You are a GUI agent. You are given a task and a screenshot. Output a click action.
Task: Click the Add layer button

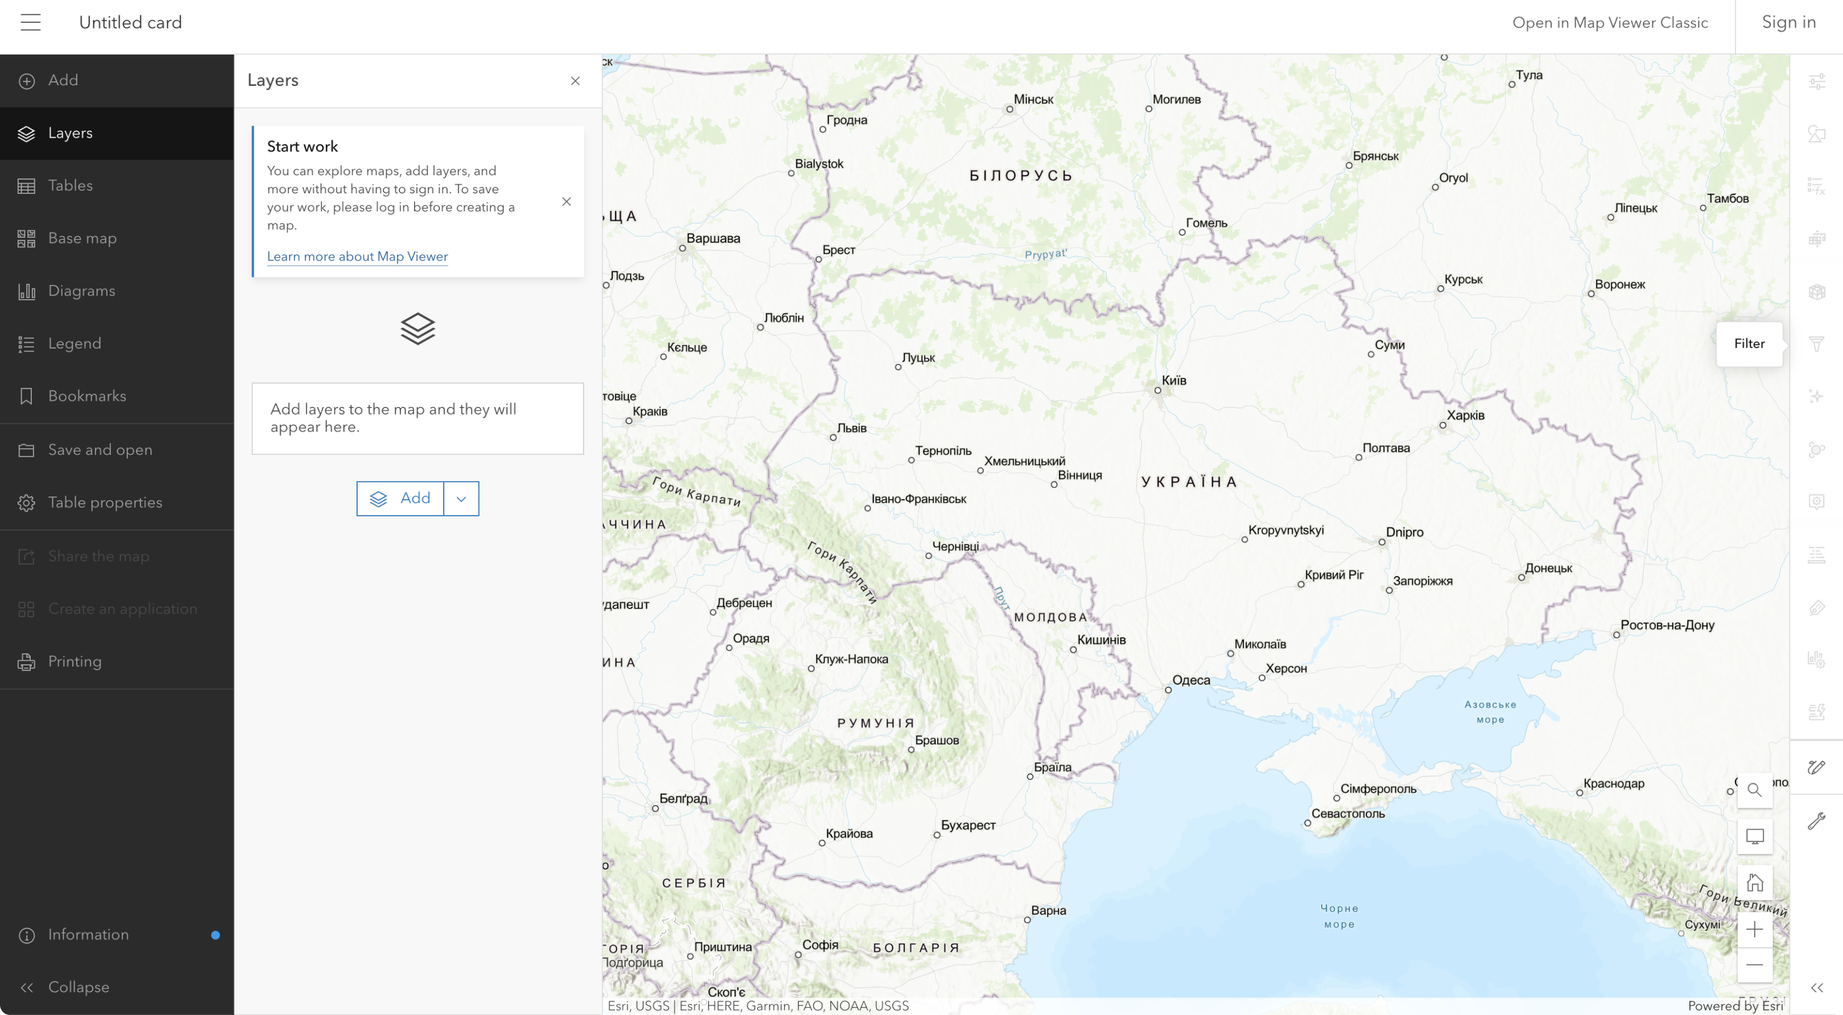(x=400, y=499)
